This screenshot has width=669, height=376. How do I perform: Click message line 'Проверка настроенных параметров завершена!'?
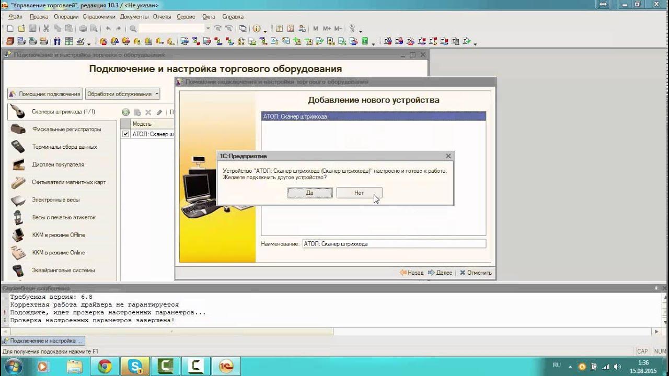[92, 320]
